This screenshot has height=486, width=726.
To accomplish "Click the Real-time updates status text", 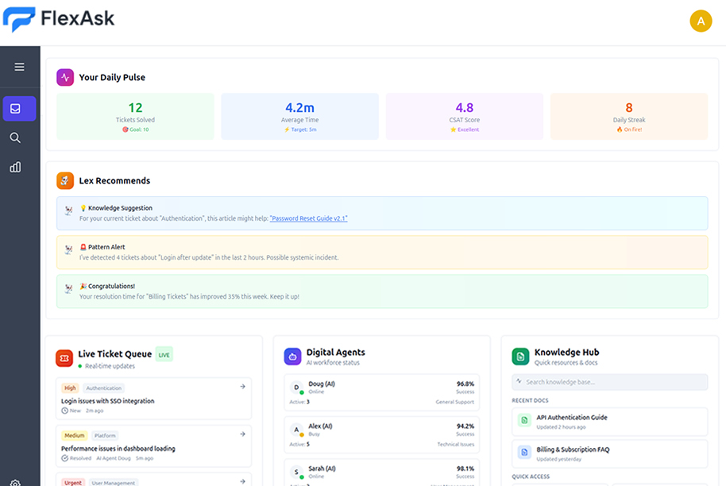I will point(110,366).
